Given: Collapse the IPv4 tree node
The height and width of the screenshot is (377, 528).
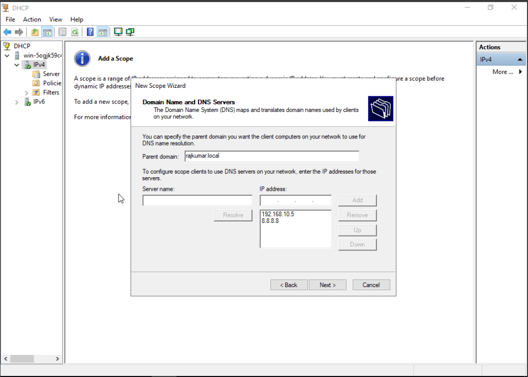Looking at the screenshot, I should (x=17, y=65).
